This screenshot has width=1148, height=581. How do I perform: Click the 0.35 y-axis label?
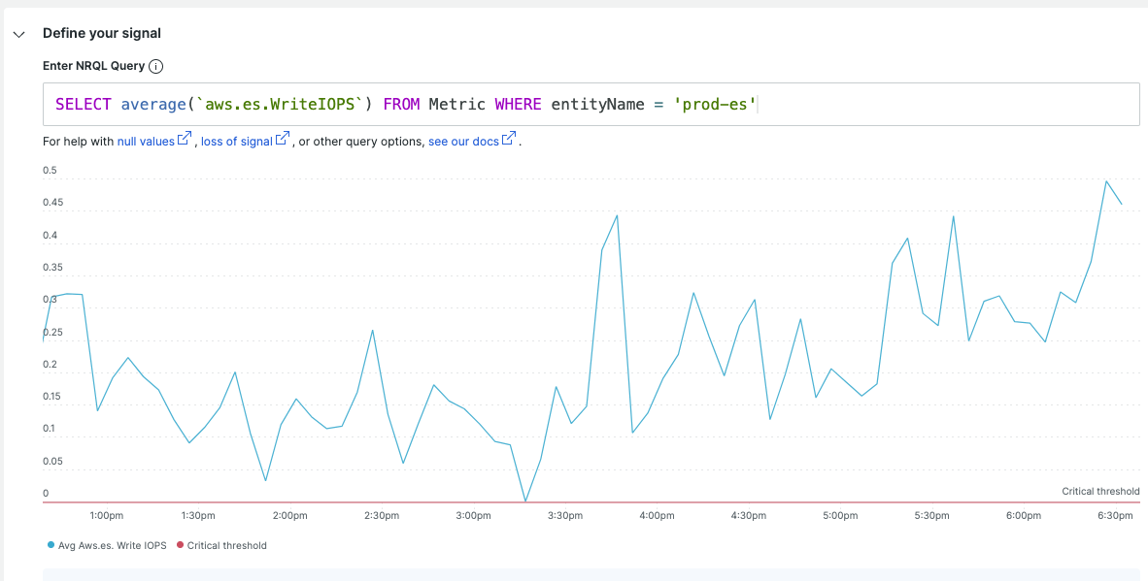pyautogui.click(x=52, y=268)
